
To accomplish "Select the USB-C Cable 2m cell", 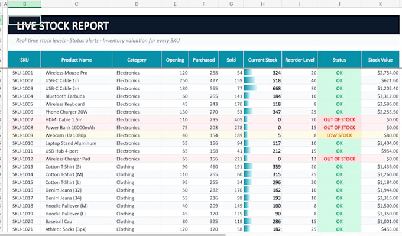I will tap(76, 88).
